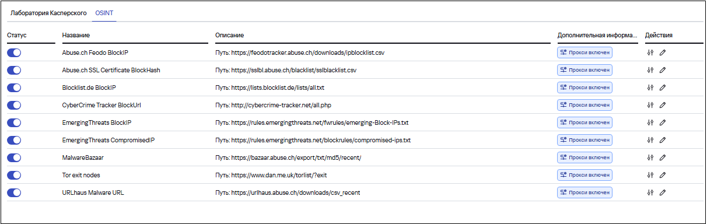707x224 pixels.
Task: Switch off MalwareBazaar feed
Action: [14, 157]
